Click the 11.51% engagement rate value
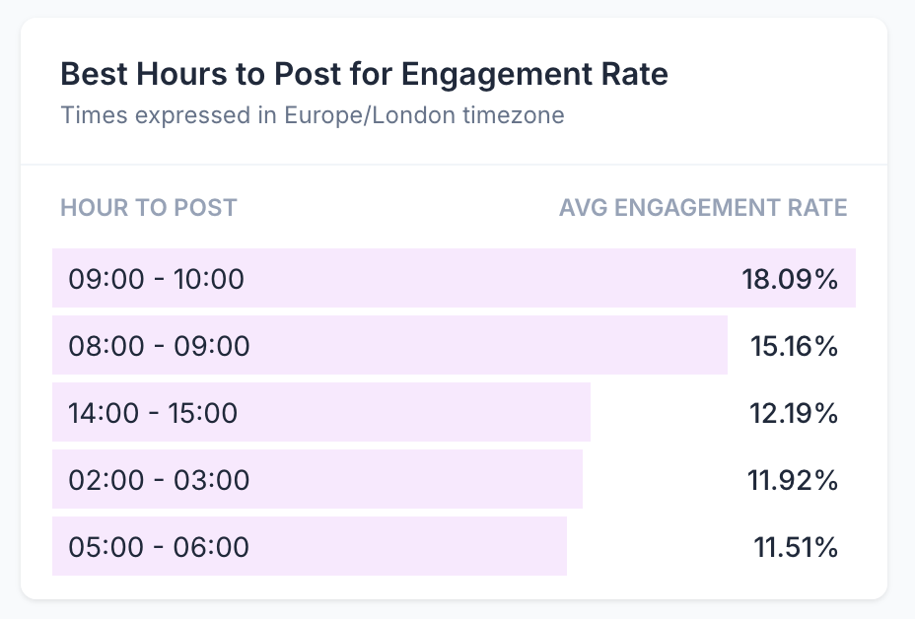 pos(795,546)
